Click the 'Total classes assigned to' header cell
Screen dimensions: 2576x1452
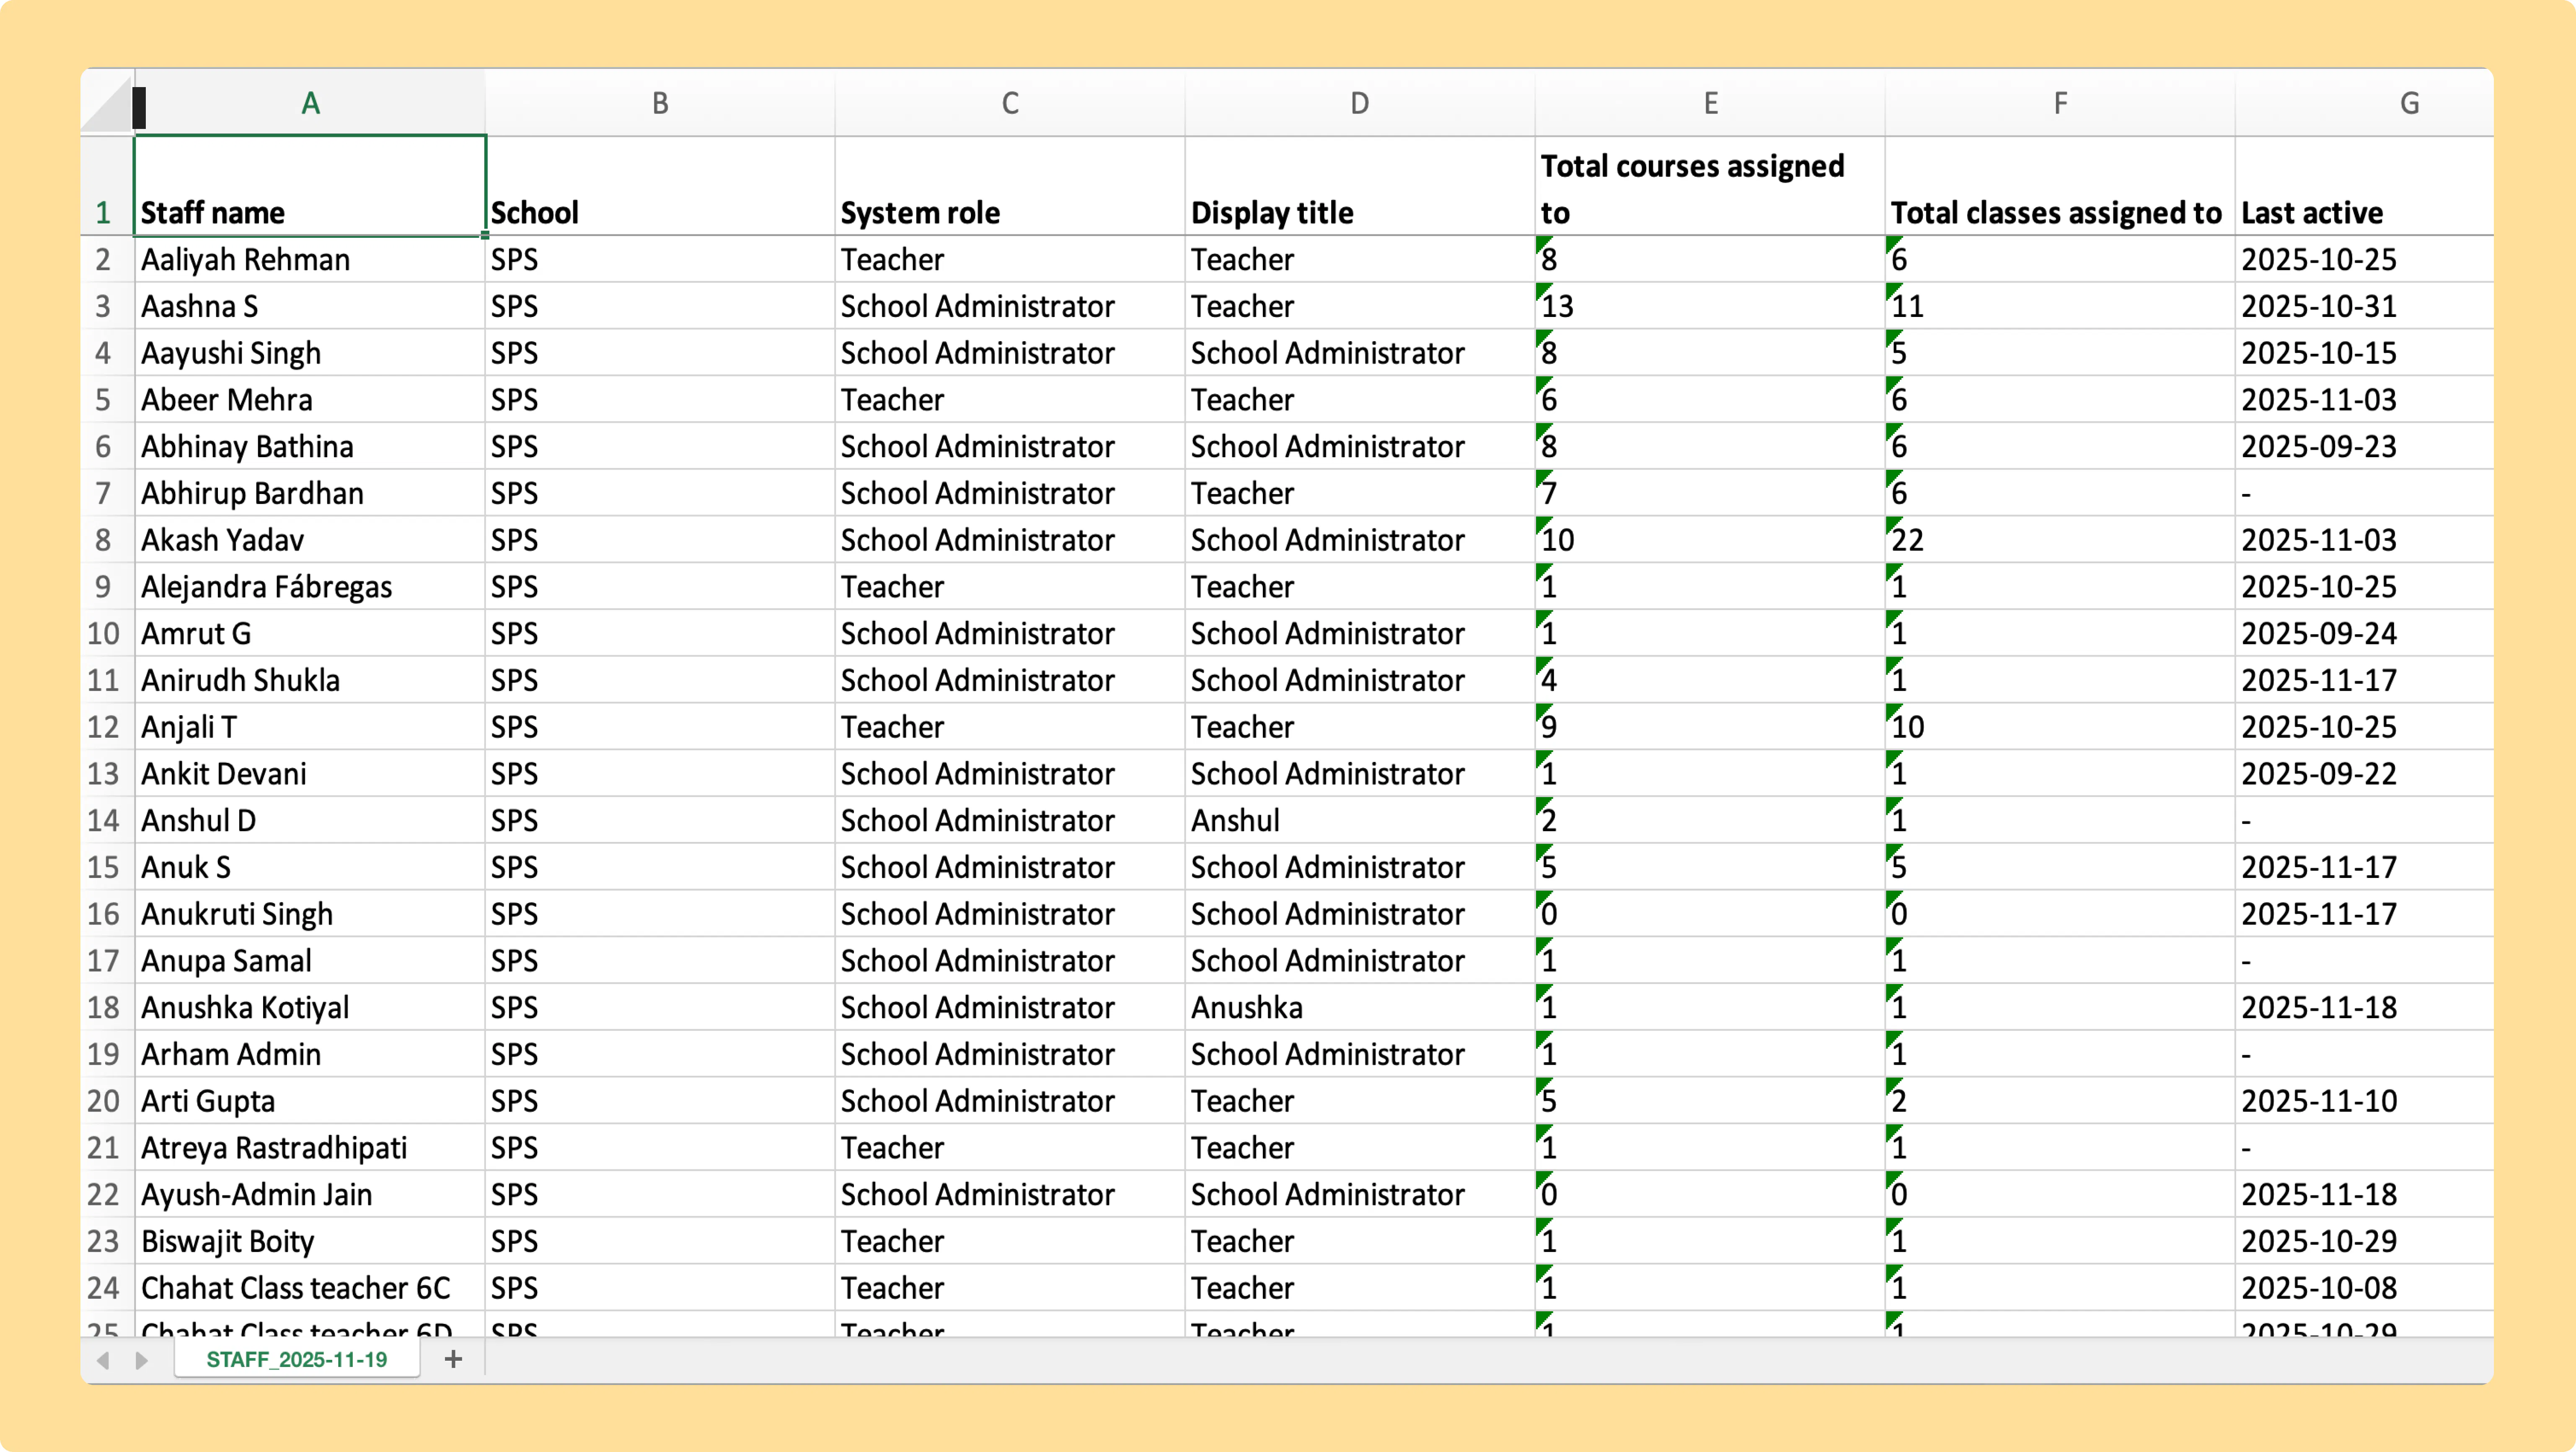click(x=2060, y=187)
